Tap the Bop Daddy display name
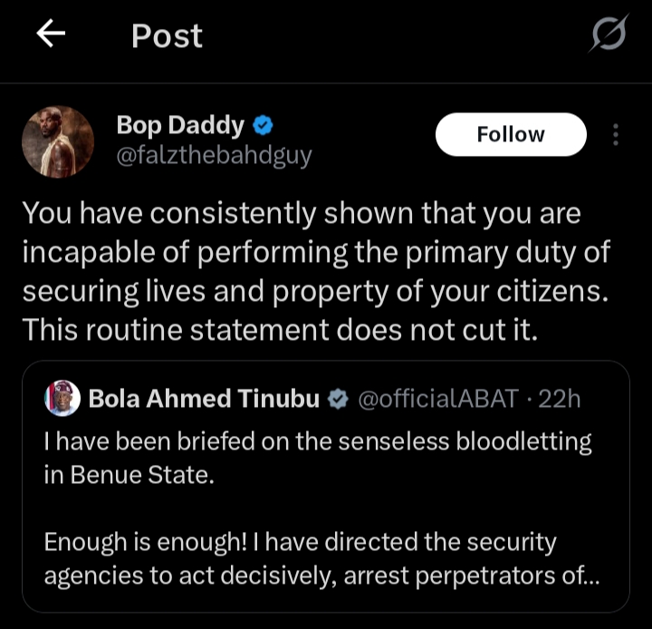Screen dimensions: 652x629 coord(180,125)
